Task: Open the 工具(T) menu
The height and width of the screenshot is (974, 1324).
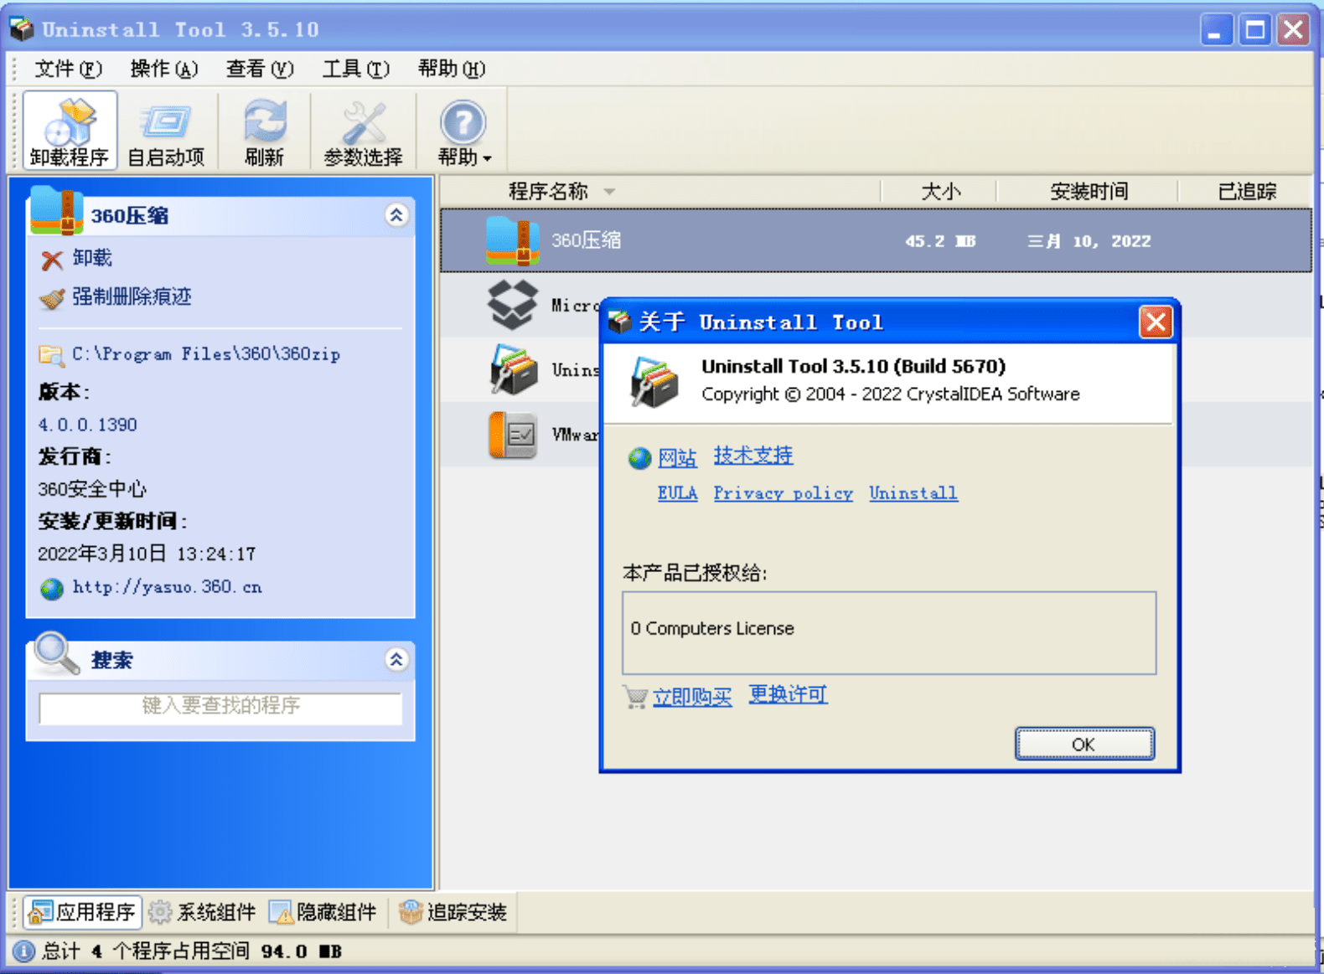Action: pos(356,69)
